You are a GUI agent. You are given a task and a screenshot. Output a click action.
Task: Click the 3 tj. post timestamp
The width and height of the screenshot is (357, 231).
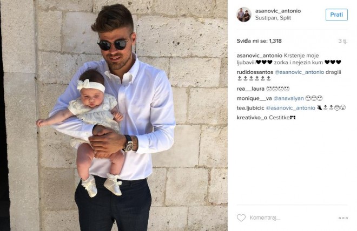pyautogui.click(x=343, y=41)
